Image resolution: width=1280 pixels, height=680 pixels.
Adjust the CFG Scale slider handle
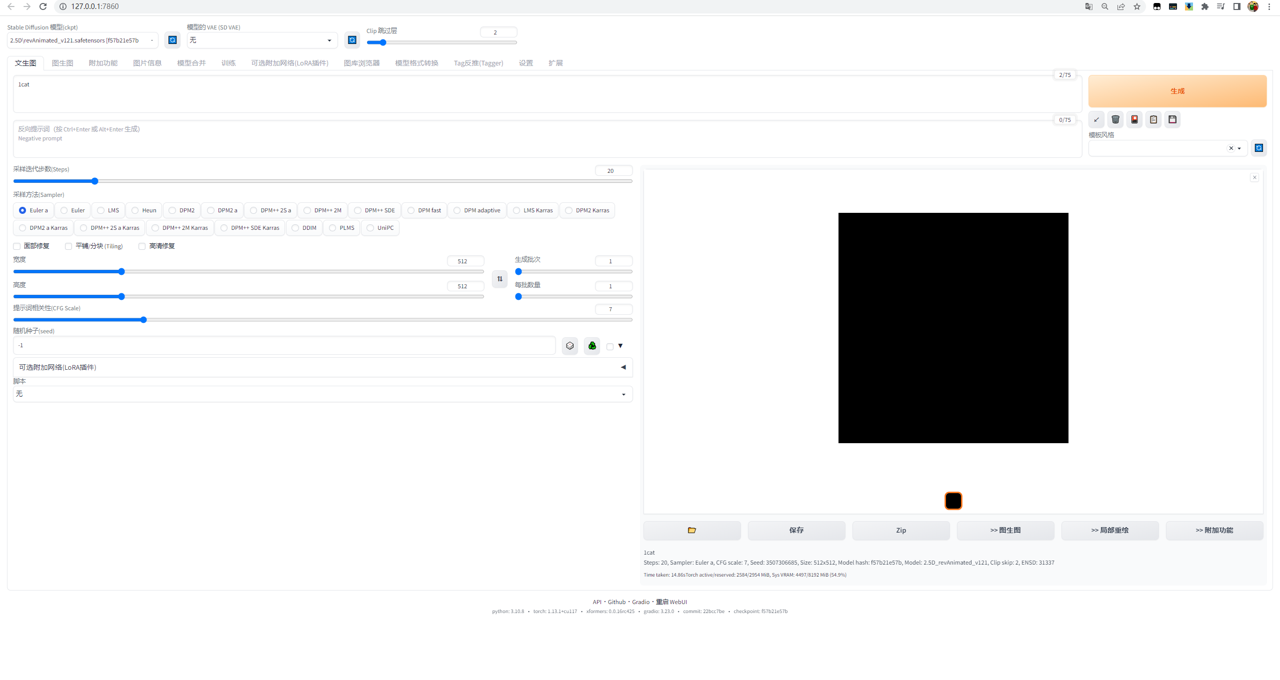tap(143, 320)
